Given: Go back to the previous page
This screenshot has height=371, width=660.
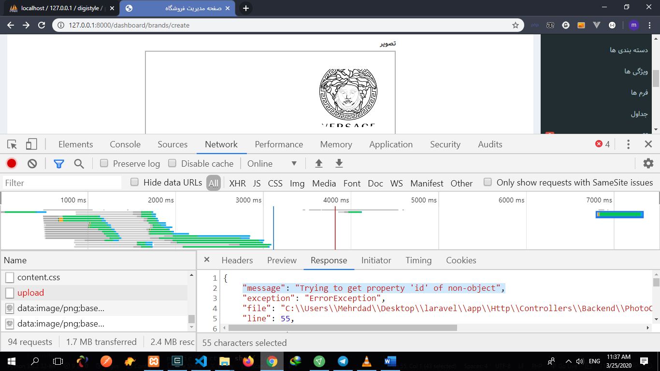Looking at the screenshot, I should [11, 25].
